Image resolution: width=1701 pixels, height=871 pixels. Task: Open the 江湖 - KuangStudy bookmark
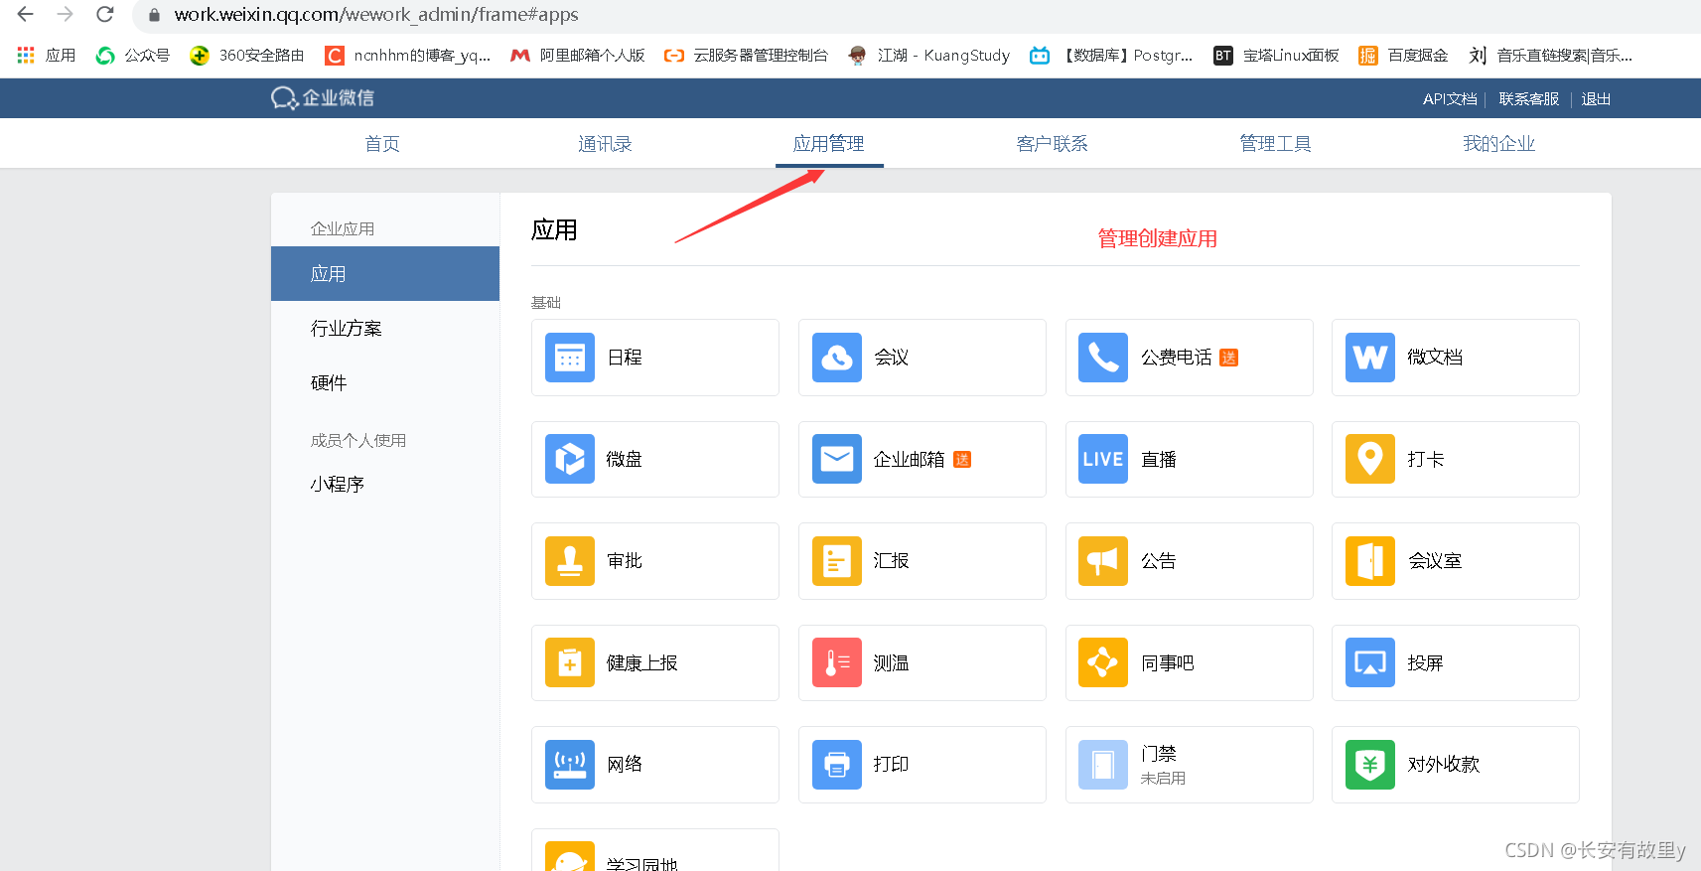929,55
